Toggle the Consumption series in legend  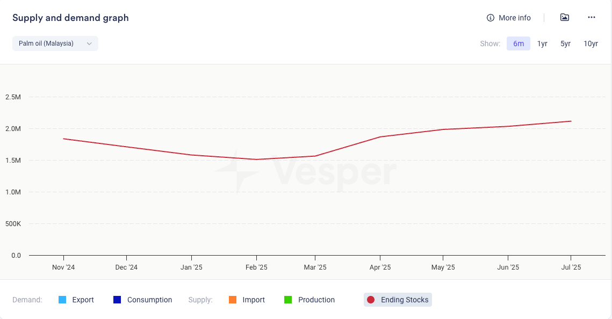tap(149, 300)
